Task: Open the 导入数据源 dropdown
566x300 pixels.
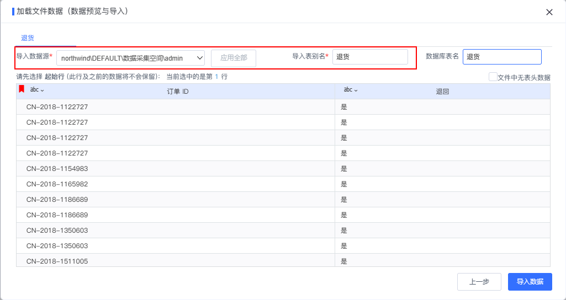Action: click(131, 58)
